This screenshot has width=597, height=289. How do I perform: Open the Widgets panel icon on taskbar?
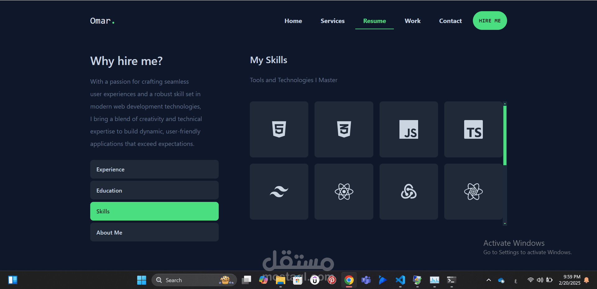tap(13, 280)
